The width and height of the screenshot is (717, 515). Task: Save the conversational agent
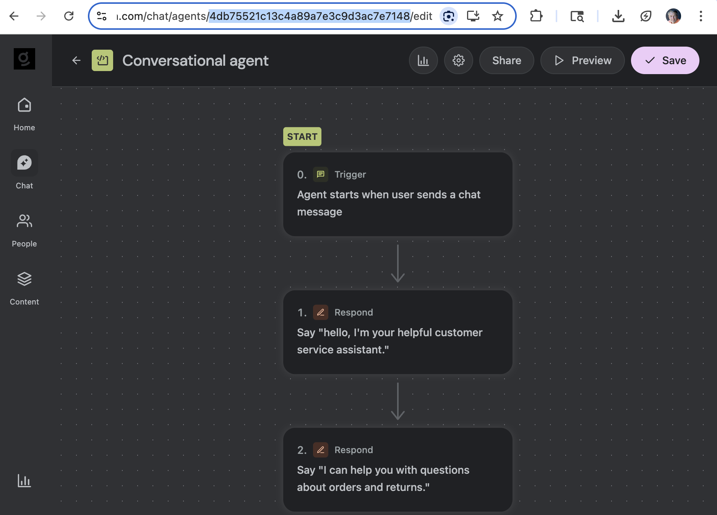coord(665,60)
